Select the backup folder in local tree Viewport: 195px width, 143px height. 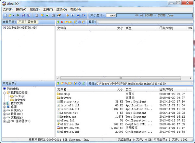pos(19,96)
